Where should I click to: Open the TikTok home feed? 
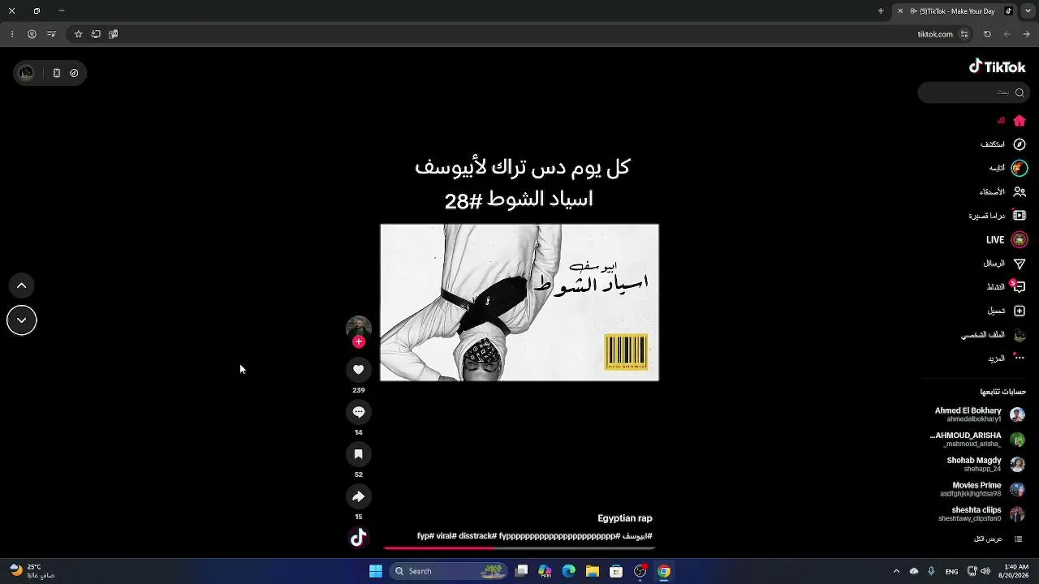pos(1020,121)
